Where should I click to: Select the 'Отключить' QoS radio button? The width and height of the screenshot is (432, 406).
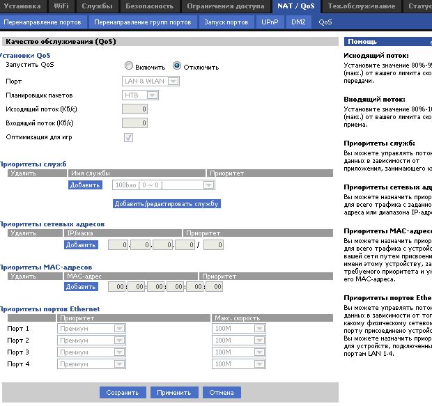click(177, 65)
